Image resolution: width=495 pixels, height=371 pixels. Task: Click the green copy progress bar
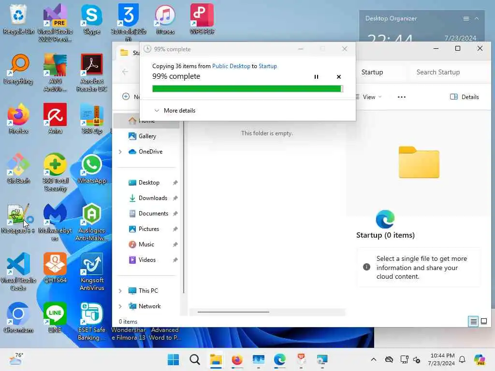point(247,89)
